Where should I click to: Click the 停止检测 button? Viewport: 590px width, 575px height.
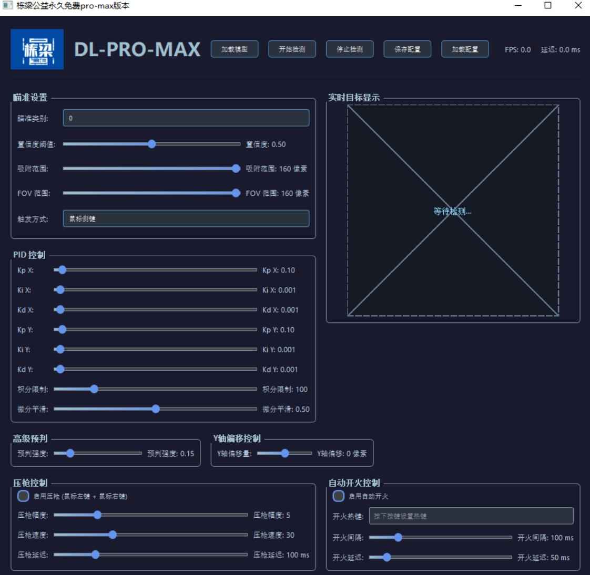350,49
